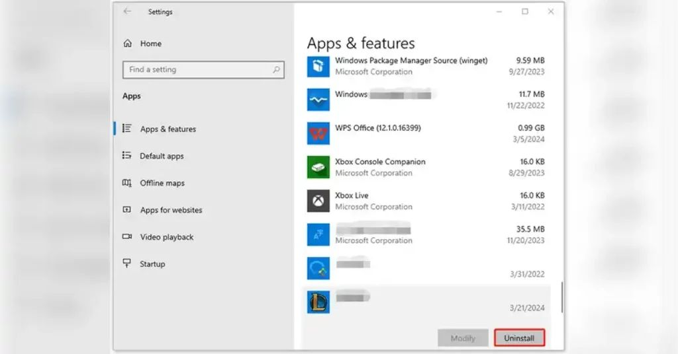Click the Apps for websites icon
This screenshot has height=354, width=678.
pyautogui.click(x=126, y=210)
